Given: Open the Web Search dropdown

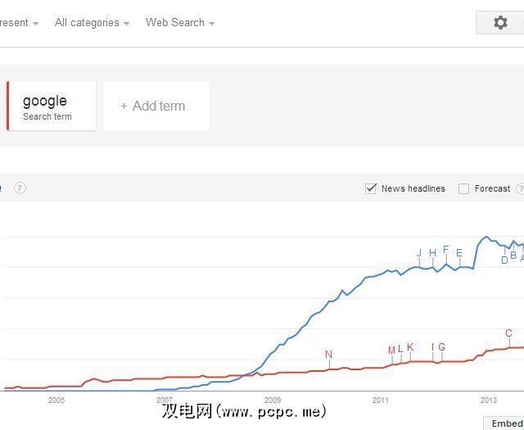Looking at the screenshot, I should click(179, 23).
